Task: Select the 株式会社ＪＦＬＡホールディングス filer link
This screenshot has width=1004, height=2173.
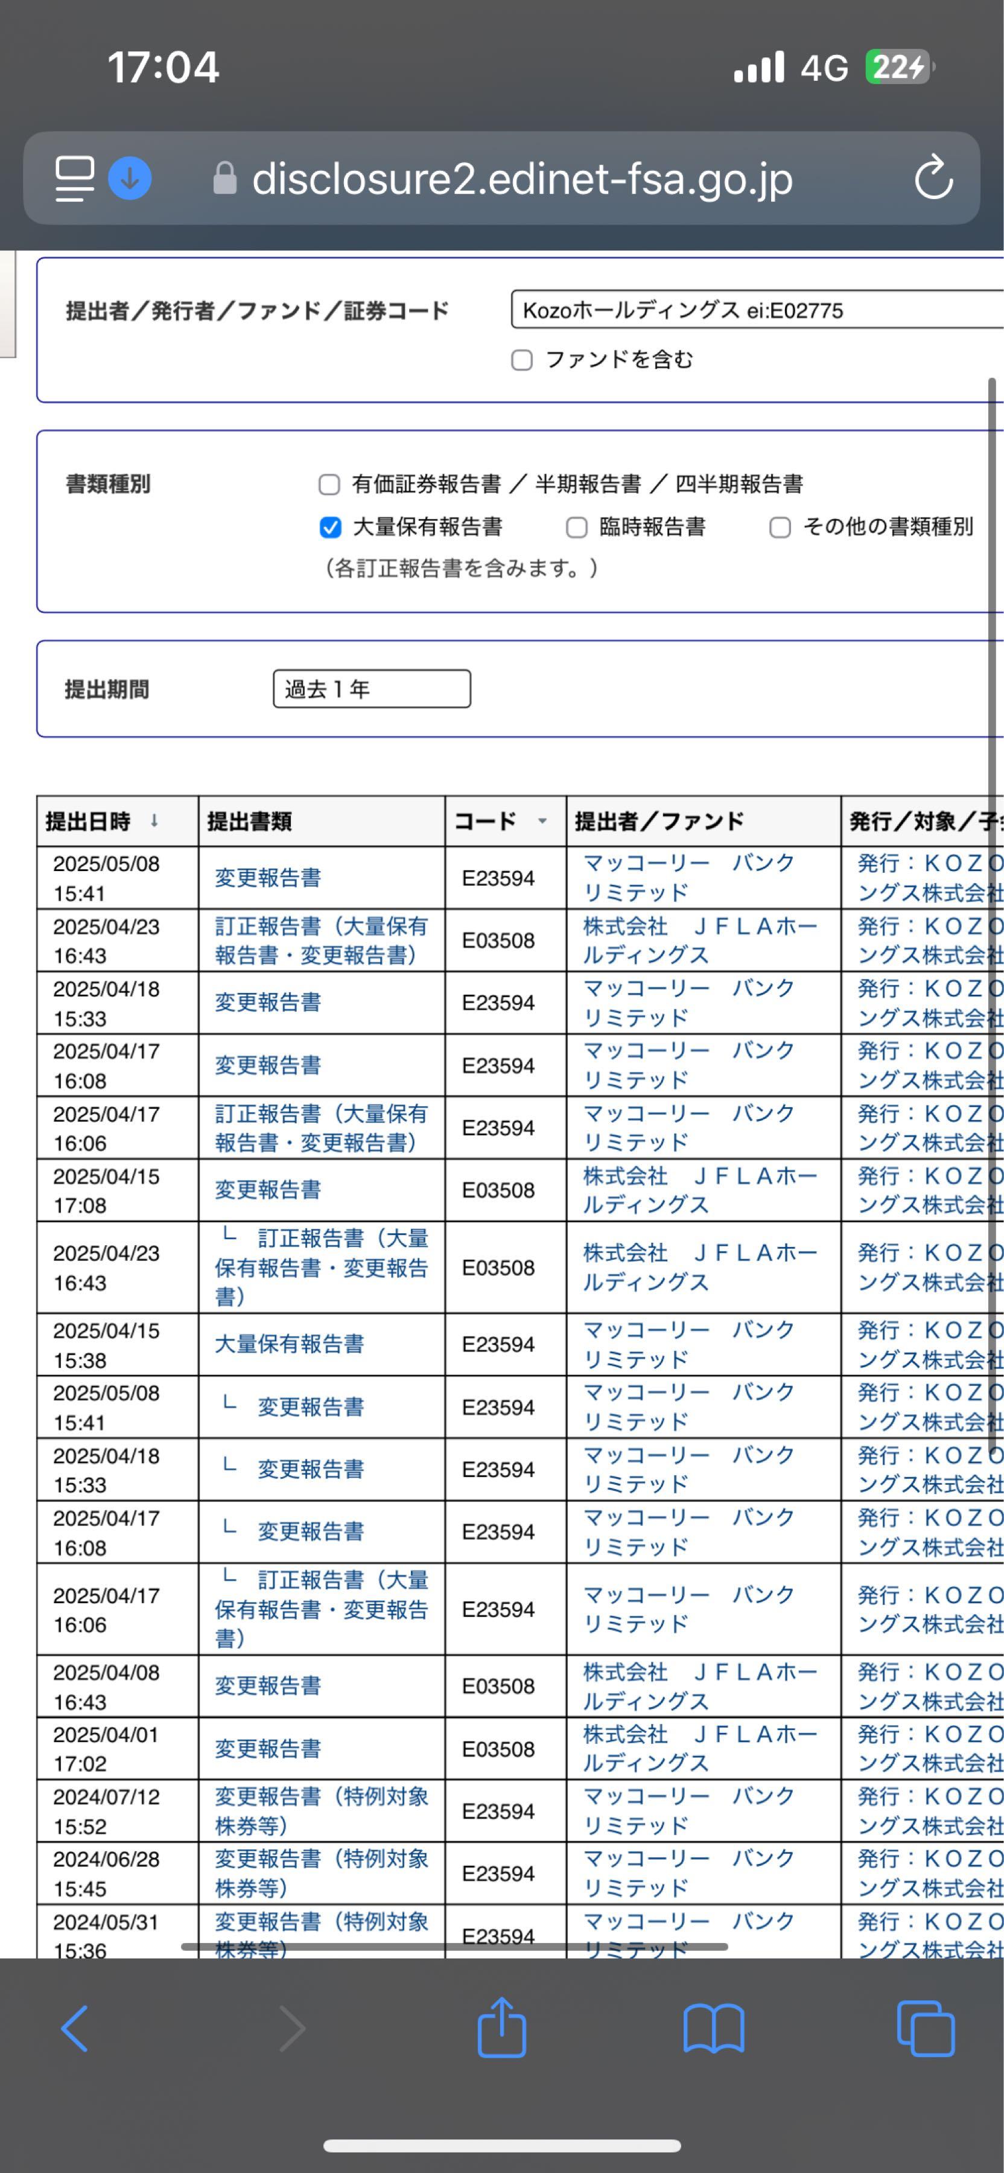Action: pos(701,940)
